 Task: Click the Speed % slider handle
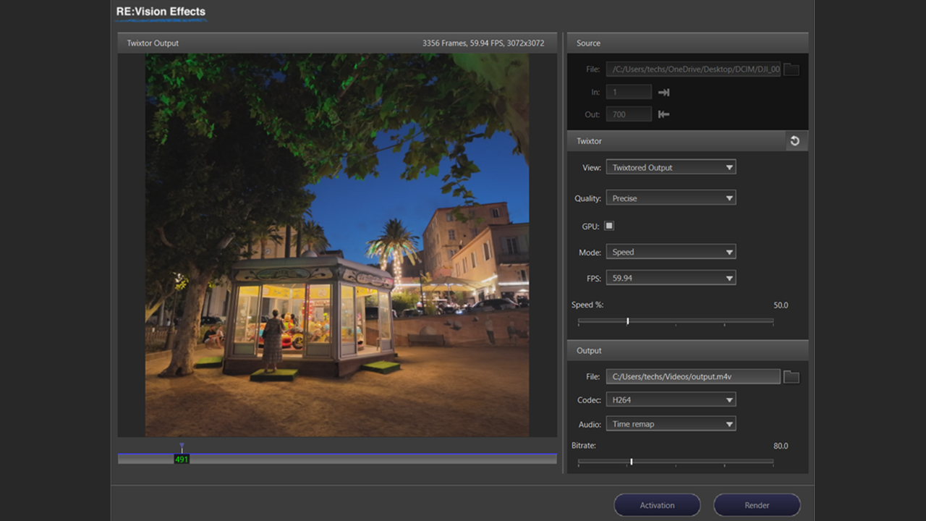tap(627, 321)
